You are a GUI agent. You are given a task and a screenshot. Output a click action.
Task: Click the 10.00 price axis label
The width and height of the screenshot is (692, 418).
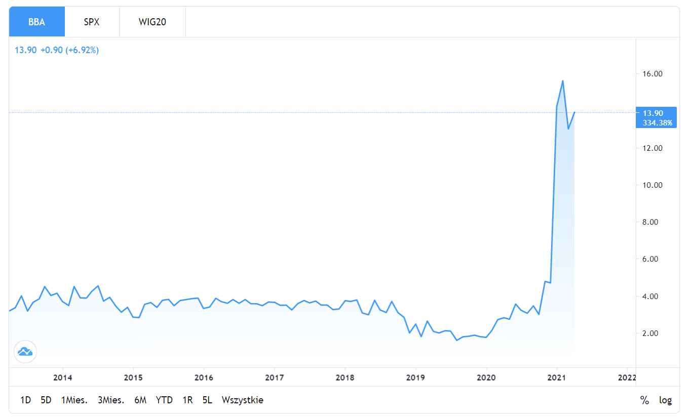(653, 185)
